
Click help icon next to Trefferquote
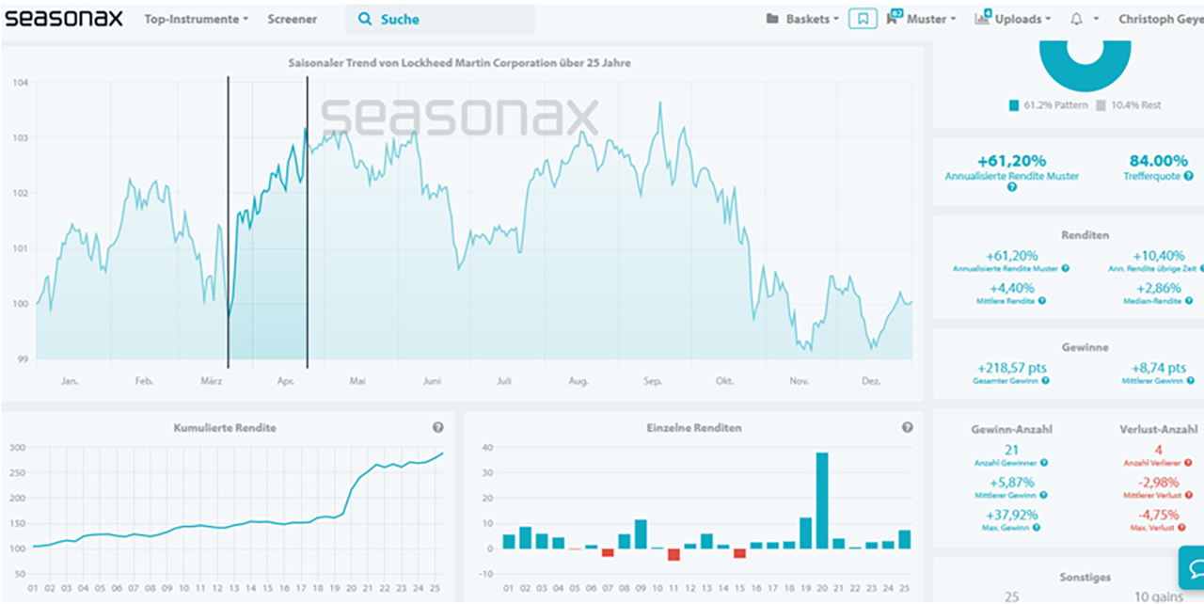tap(1189, 176)
